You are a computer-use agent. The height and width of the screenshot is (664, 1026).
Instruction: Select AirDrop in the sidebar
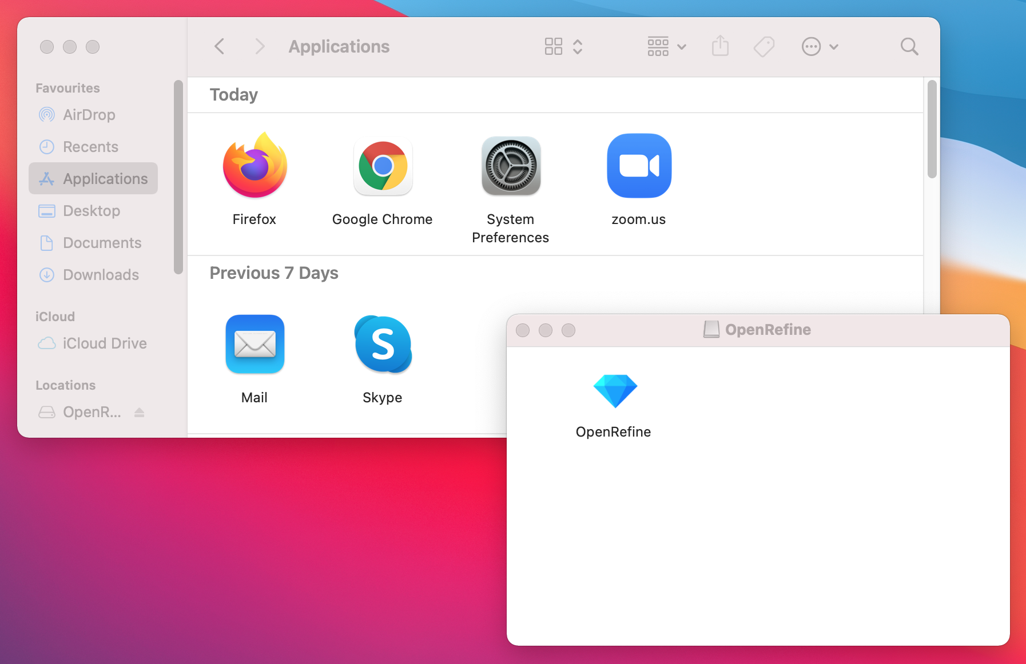coord(88,114)
